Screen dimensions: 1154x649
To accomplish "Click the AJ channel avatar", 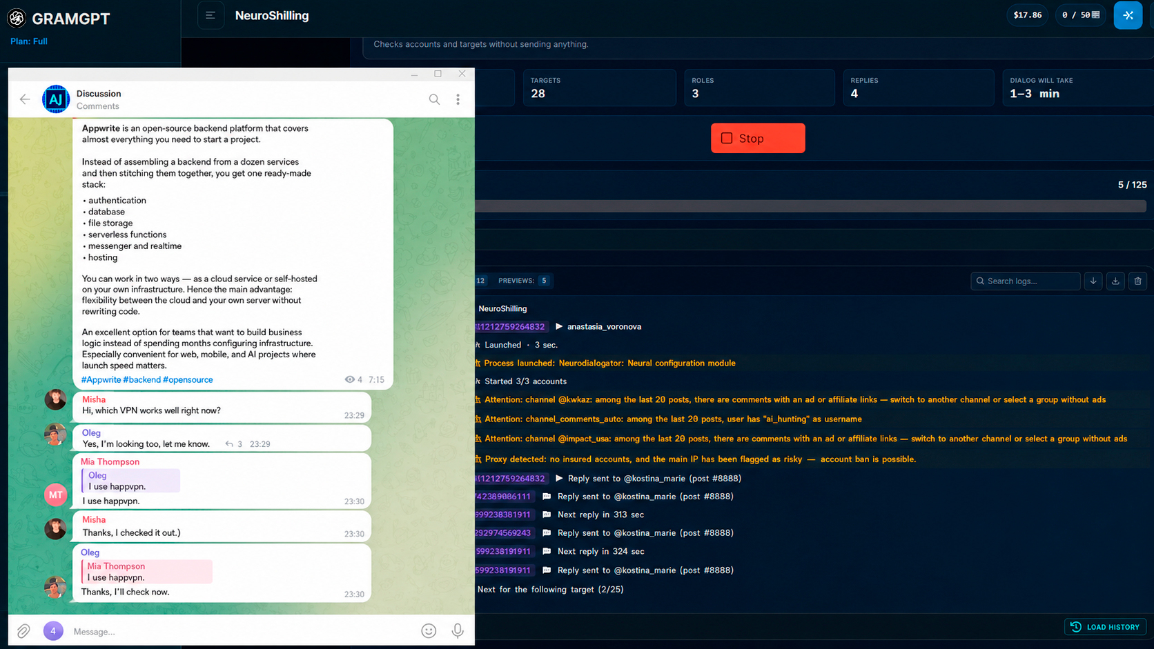I will (56, 99).
